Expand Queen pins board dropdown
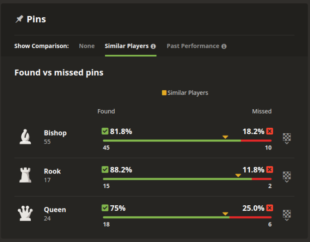Viewport: 310px width, 242px height. [x=286, y=215]
